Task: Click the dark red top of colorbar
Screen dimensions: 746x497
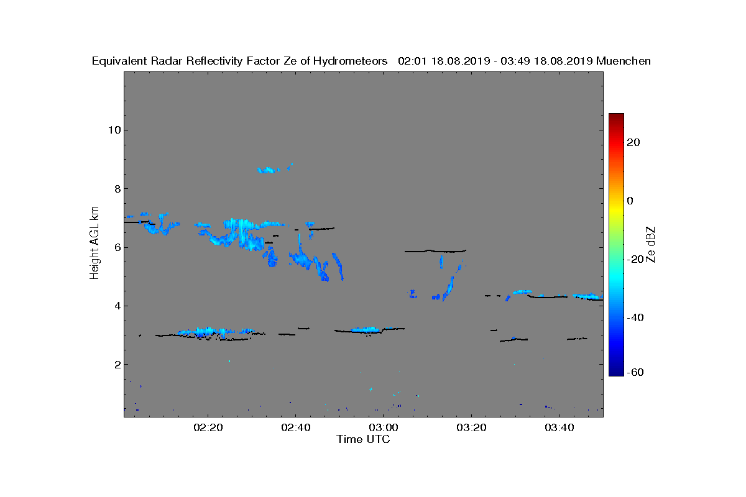Action: (616, 118)
